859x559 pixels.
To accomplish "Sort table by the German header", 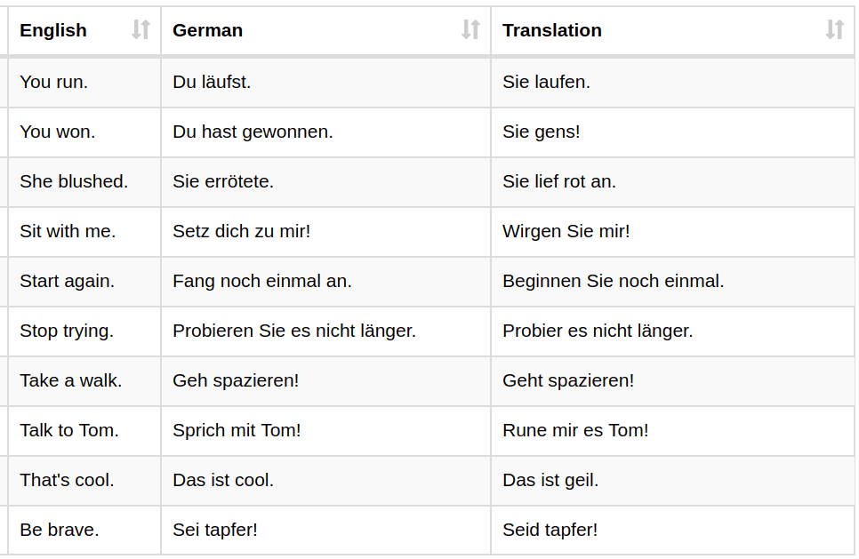I will click(x=207, y=30).
